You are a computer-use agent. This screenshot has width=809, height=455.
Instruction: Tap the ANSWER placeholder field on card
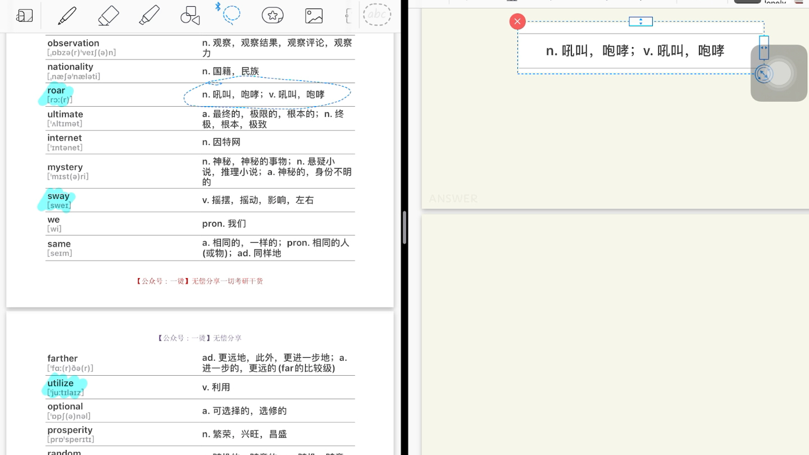pyautogui.click(x=453, y=199)
